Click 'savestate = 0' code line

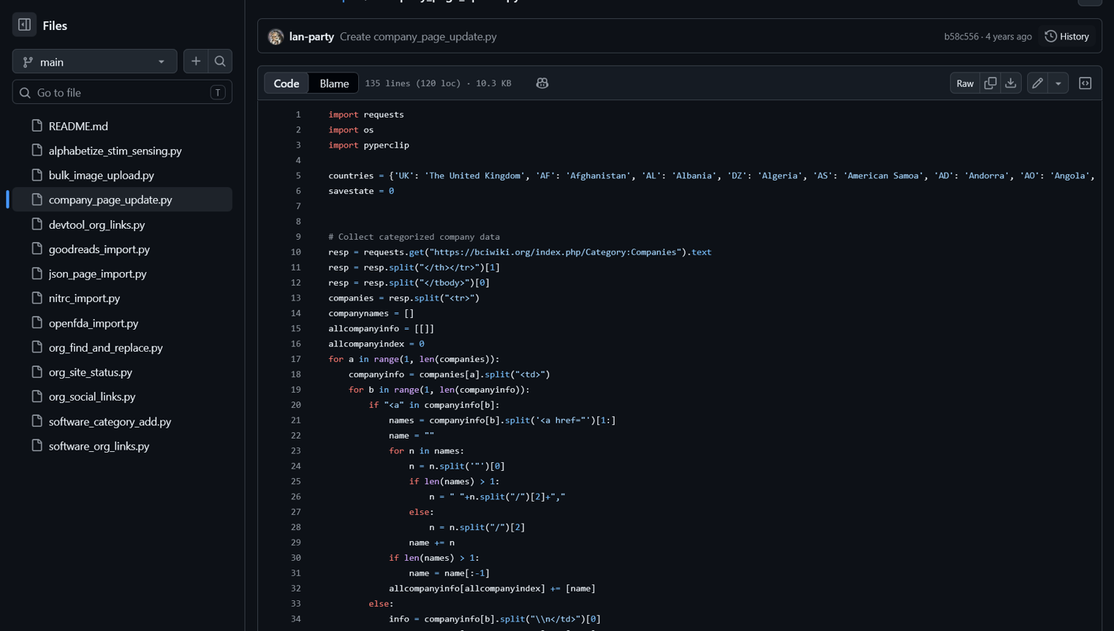[361, 191]
